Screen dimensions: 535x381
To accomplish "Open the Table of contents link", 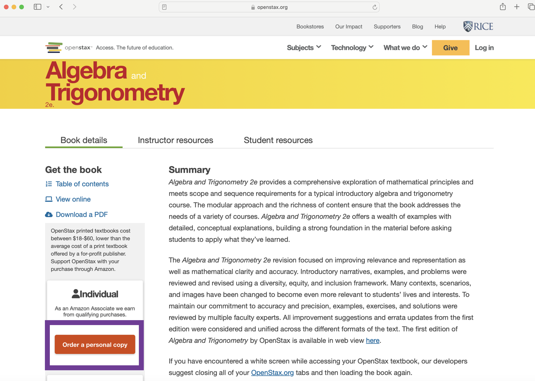I will coord(82,184).
